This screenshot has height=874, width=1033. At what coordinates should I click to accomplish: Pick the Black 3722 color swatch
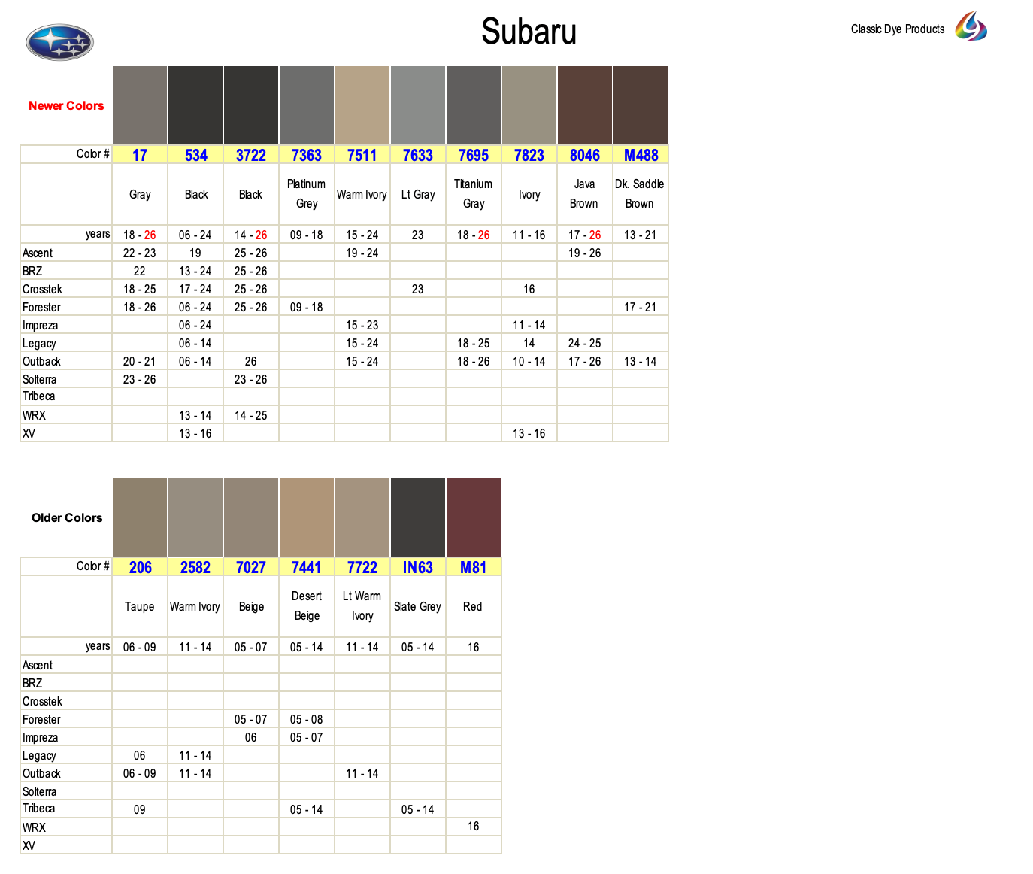pos(251,105)
